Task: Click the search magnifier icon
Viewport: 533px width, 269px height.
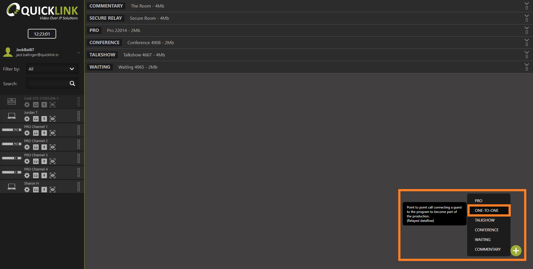Action: point(72,84)
